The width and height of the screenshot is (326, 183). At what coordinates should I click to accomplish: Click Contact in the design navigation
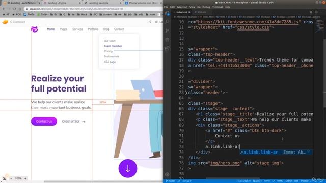pos(119,29)
